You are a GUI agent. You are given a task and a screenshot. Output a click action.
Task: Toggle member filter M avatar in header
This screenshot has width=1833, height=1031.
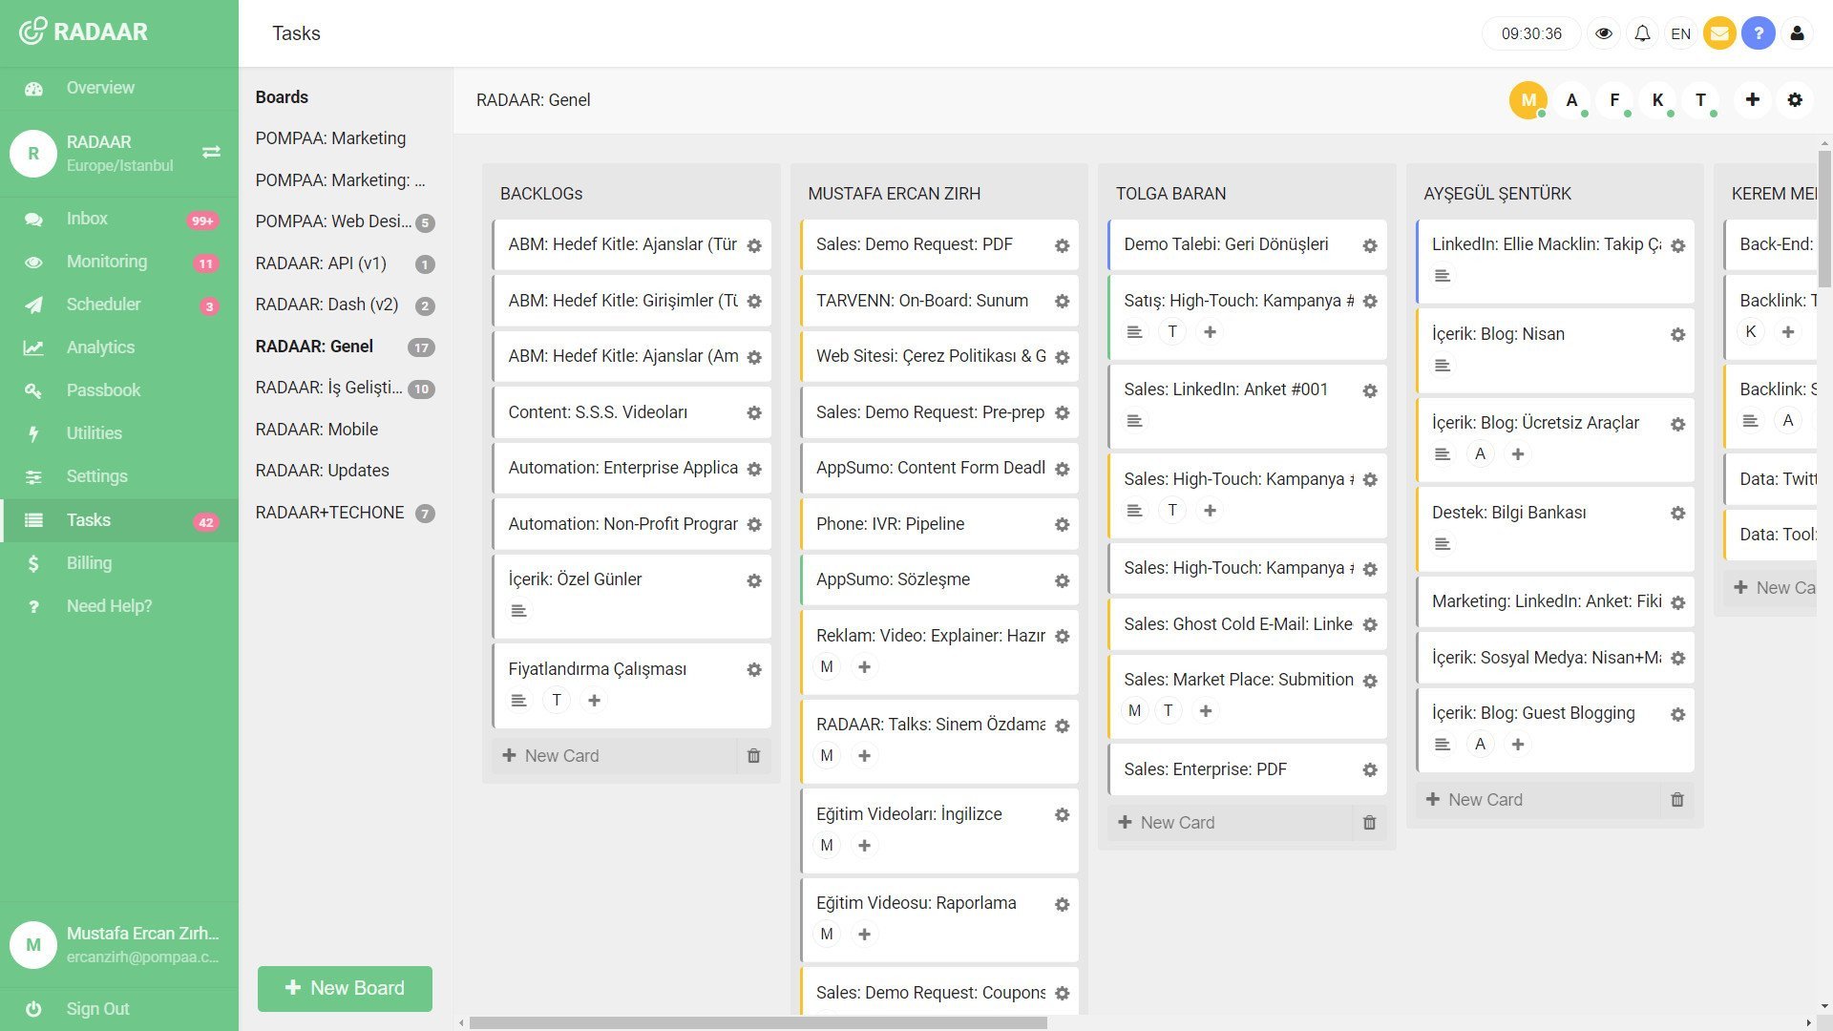tap(1527, 99)
